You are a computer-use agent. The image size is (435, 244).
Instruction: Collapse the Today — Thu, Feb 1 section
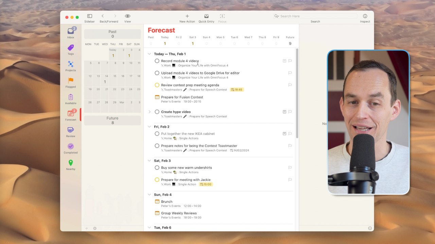point(149,54)
